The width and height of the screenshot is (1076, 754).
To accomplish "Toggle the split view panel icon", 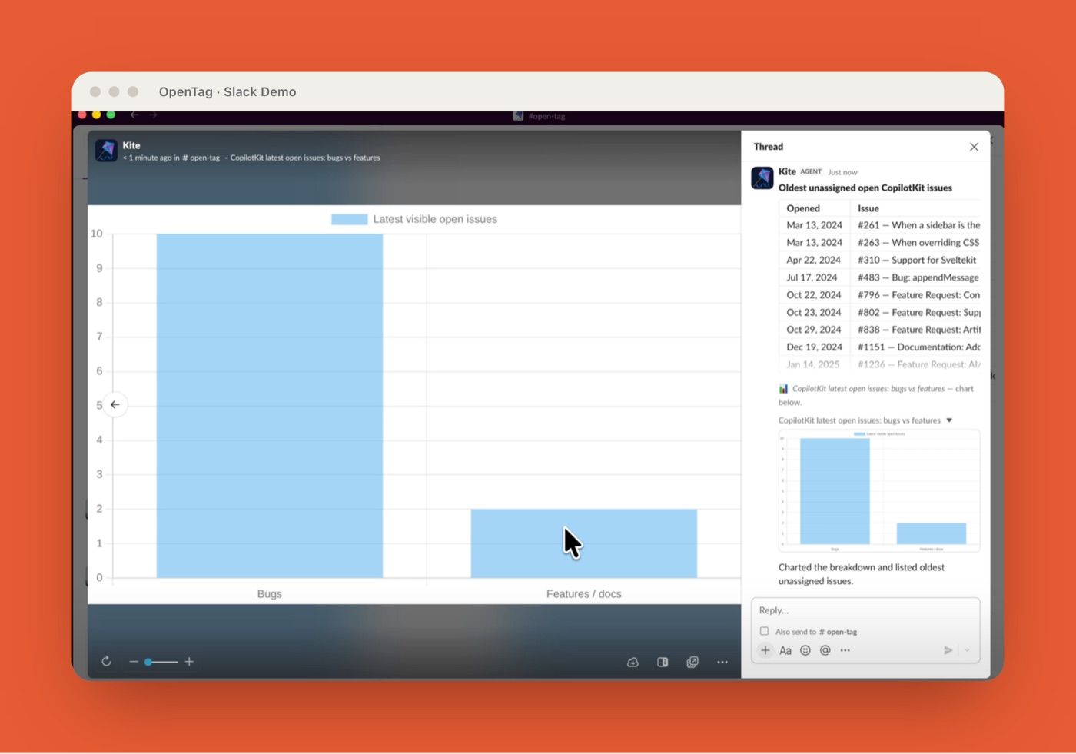I will [x=663, y=662].
